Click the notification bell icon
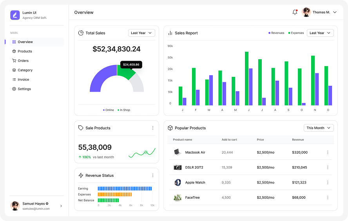Viewport: 348px width, 221px height. 295,12
